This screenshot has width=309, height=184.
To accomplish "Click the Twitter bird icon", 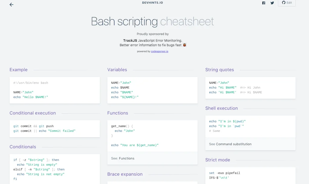I will [272, 3].
